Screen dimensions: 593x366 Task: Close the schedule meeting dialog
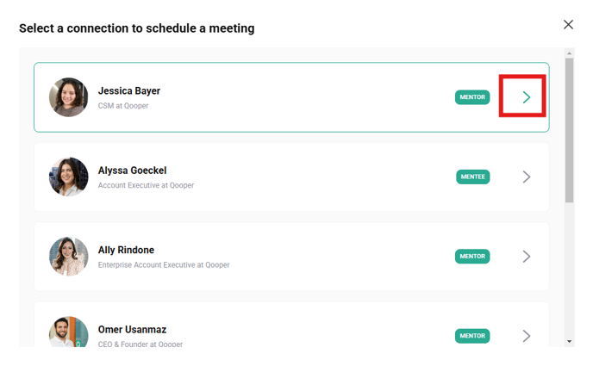click(568, 24)
